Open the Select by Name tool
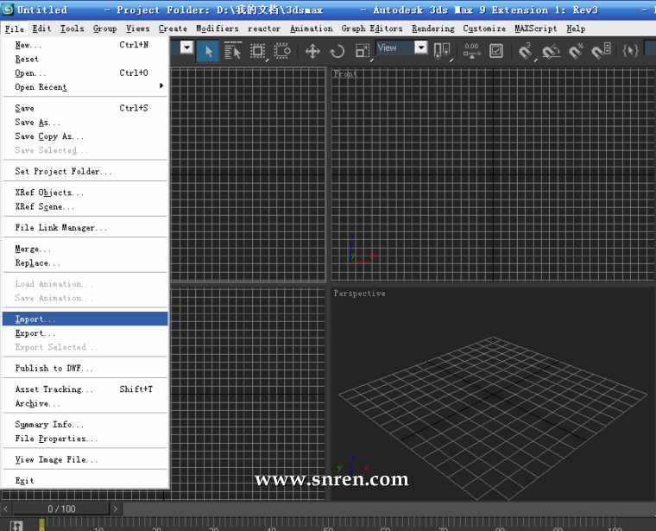 232,51
